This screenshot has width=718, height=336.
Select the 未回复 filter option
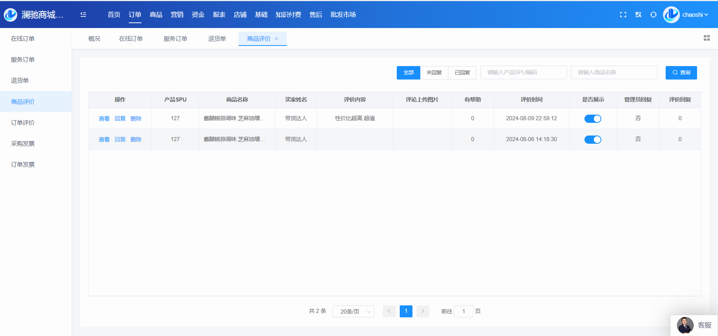point(434,72)
